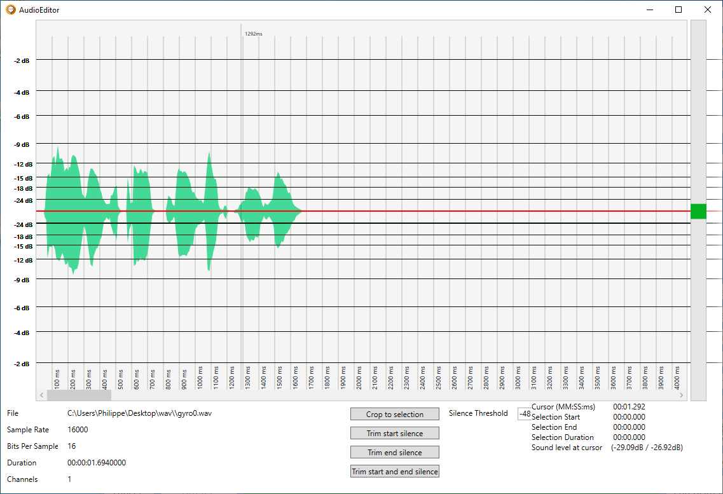Click the horizontal scrollbar left arrow
Viewport: 723px width, 494px height.
pos(42,395)
